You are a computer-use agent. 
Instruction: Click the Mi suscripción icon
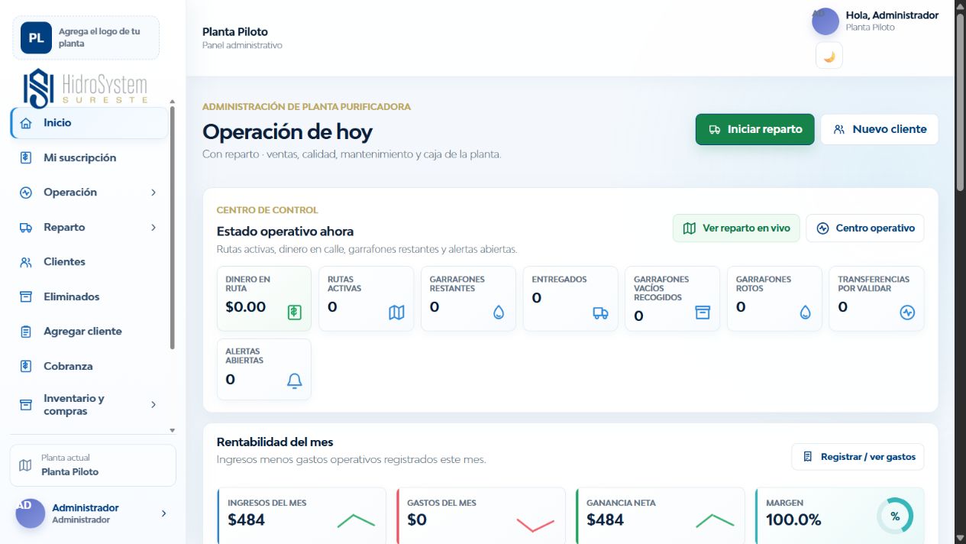pos(26,157)
